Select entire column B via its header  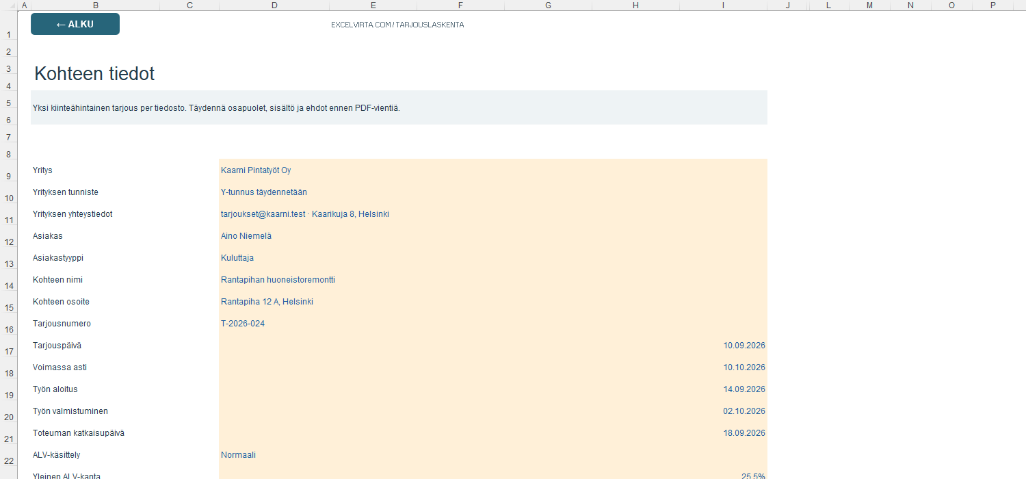coord(95,5)
